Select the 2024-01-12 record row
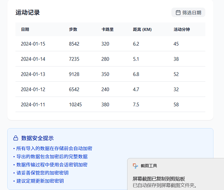224x190 pixels. (110, 89)
